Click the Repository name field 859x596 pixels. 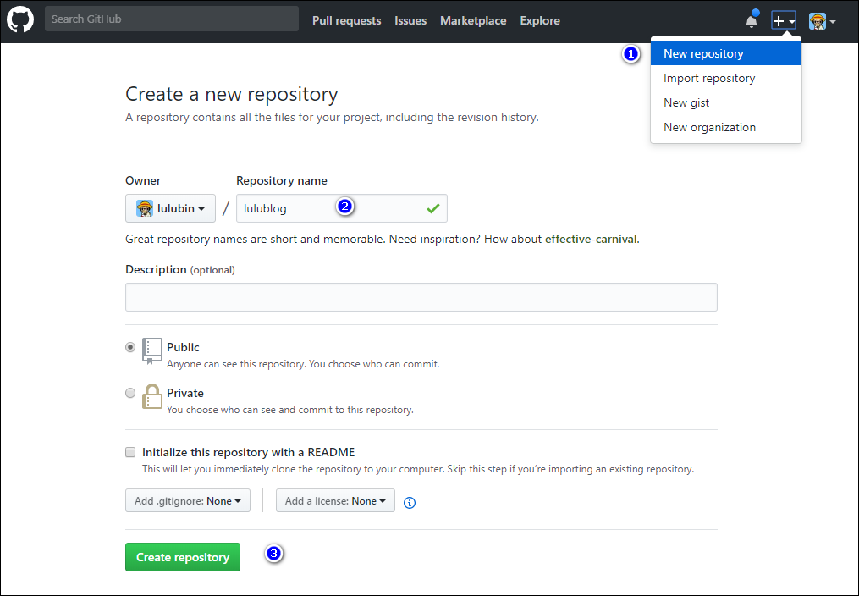(x=342, y=208)
